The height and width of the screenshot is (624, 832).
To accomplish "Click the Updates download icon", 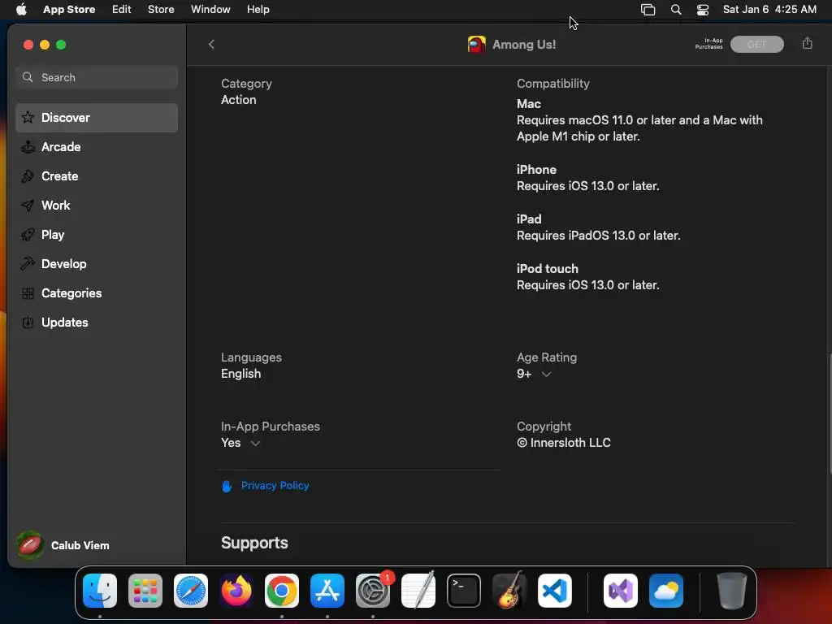I will pos(28,322).
